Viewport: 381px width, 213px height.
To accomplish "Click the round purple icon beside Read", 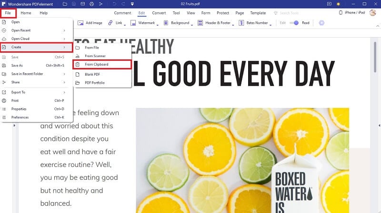I will point(321,23).
